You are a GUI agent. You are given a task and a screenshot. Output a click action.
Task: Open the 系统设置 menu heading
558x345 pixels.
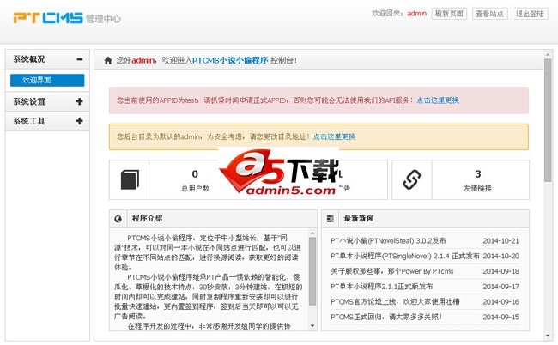point(29,102)
